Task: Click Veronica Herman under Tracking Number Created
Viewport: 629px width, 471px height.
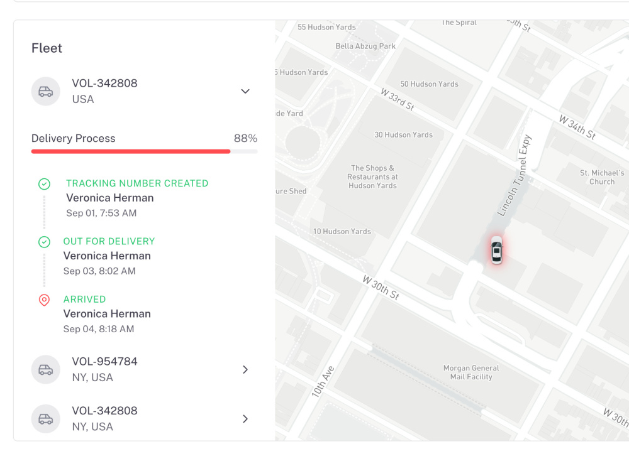Action: [x=110, y=198]
